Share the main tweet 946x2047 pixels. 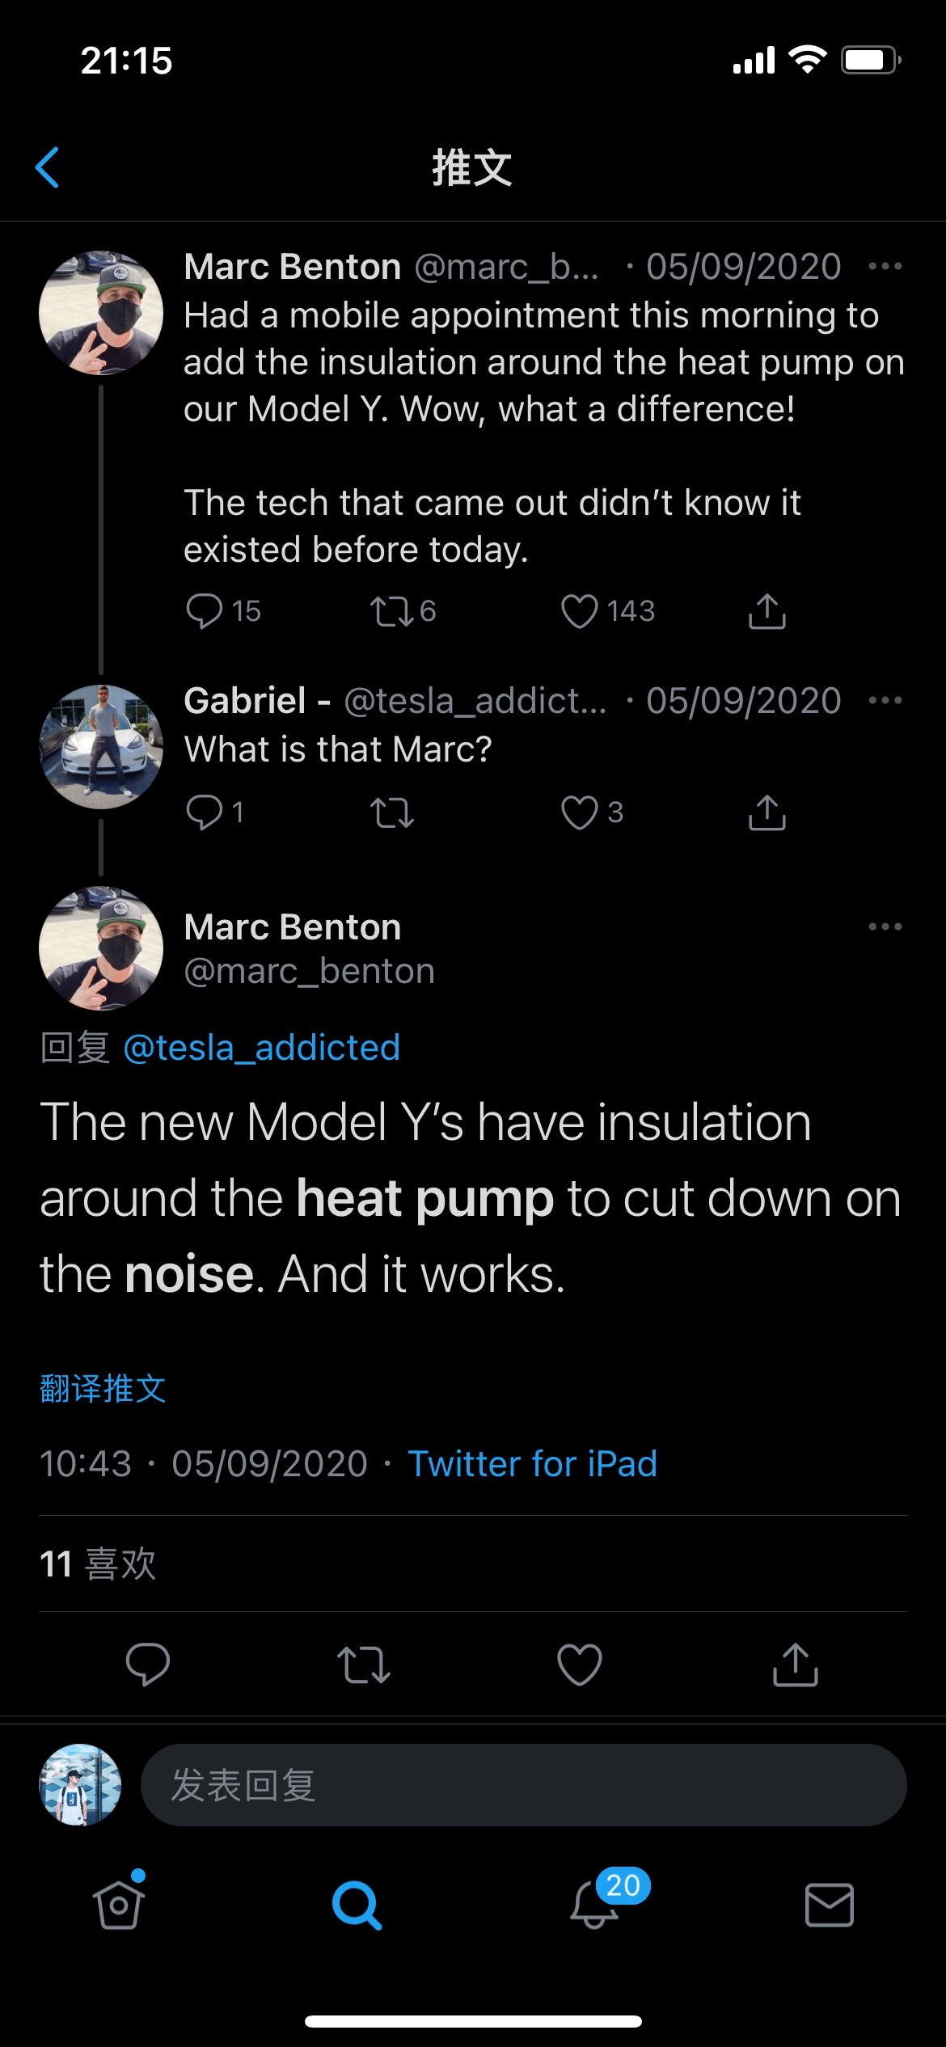(x=795, y=1665)
